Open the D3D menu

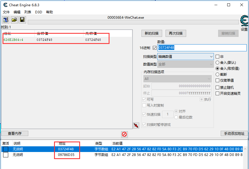[x=38, y=12]
